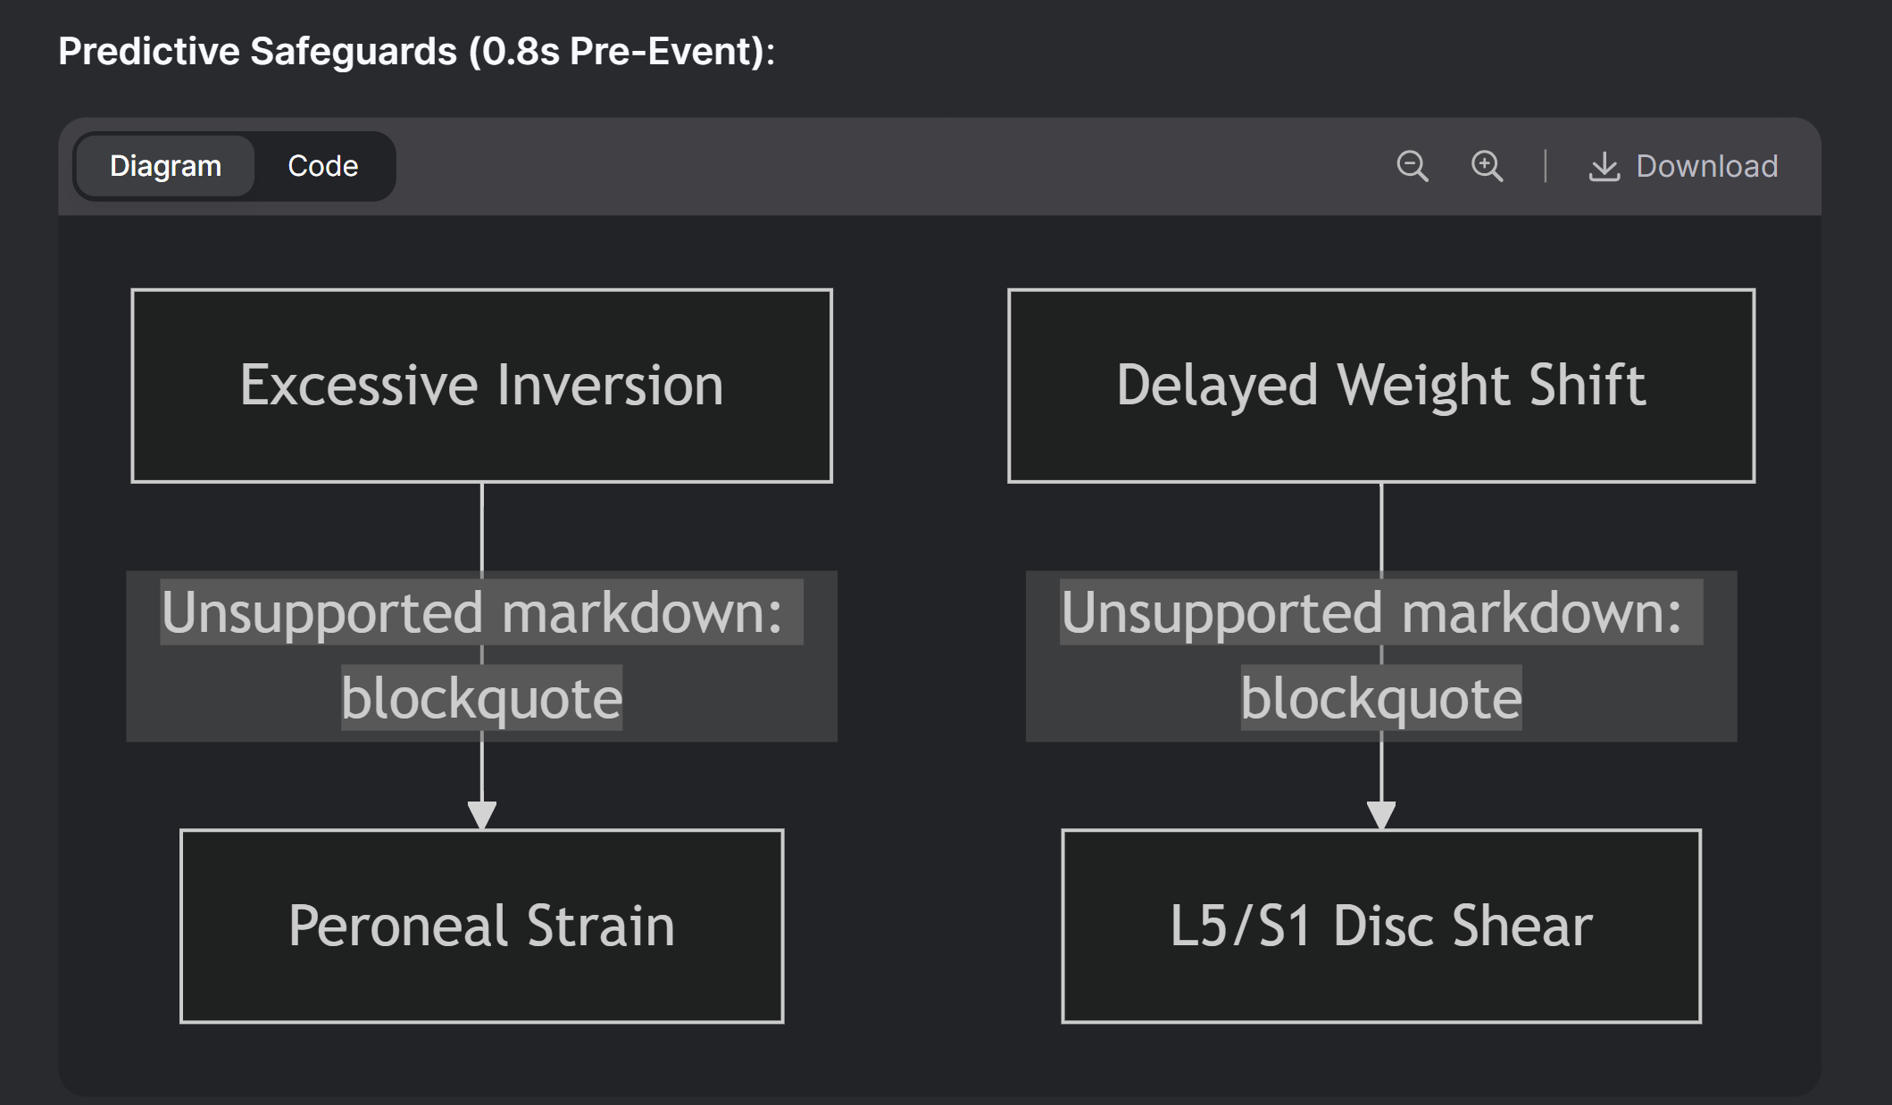The width and height of the screenshot is (1892, 1105).
Task: Click the L5/S1 Disc Shear node
Action: (1380, 926)
